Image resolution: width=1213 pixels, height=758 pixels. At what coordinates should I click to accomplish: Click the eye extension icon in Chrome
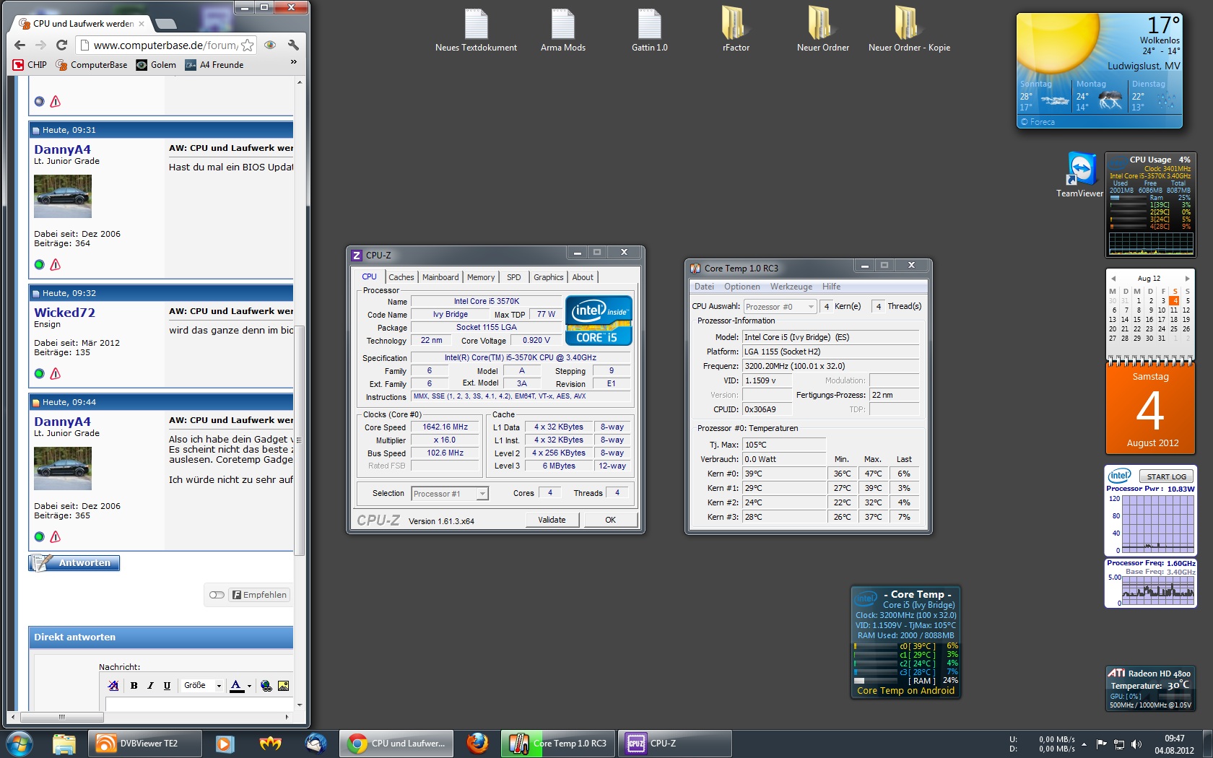[270, 45]
